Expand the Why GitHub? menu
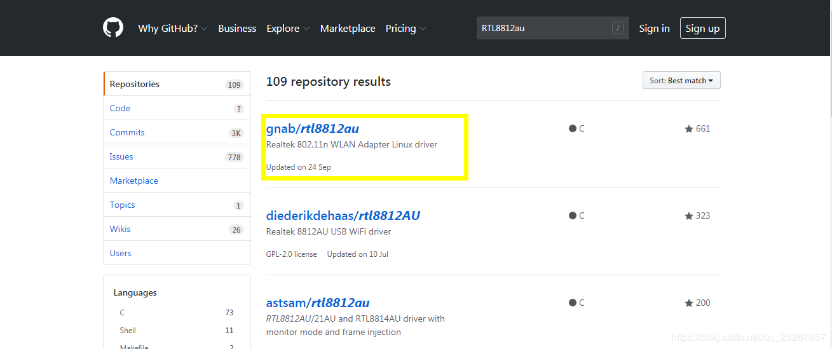The width and height of the screenshot is (832, 349). tap(173, 29)
